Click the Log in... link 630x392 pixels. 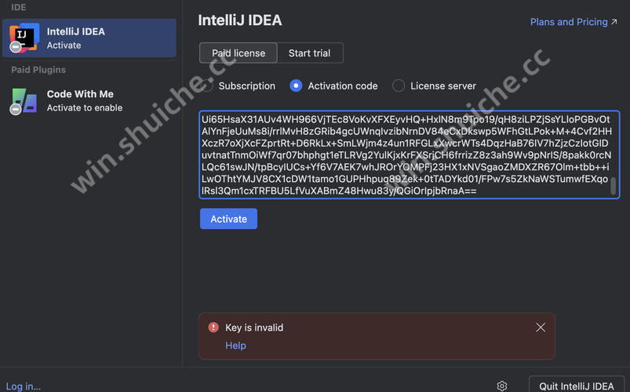[x=24, y=387]
